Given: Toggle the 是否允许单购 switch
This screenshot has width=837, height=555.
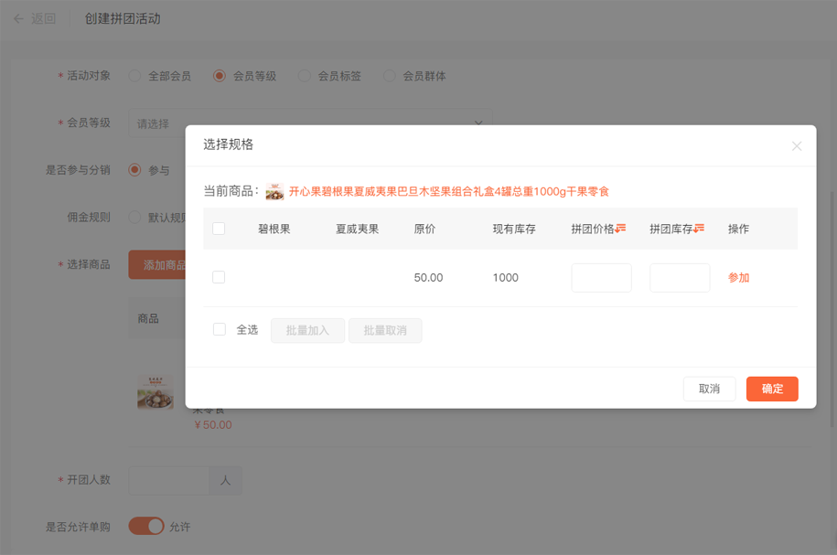Looking at the screenshot, I should coord(146,526).
